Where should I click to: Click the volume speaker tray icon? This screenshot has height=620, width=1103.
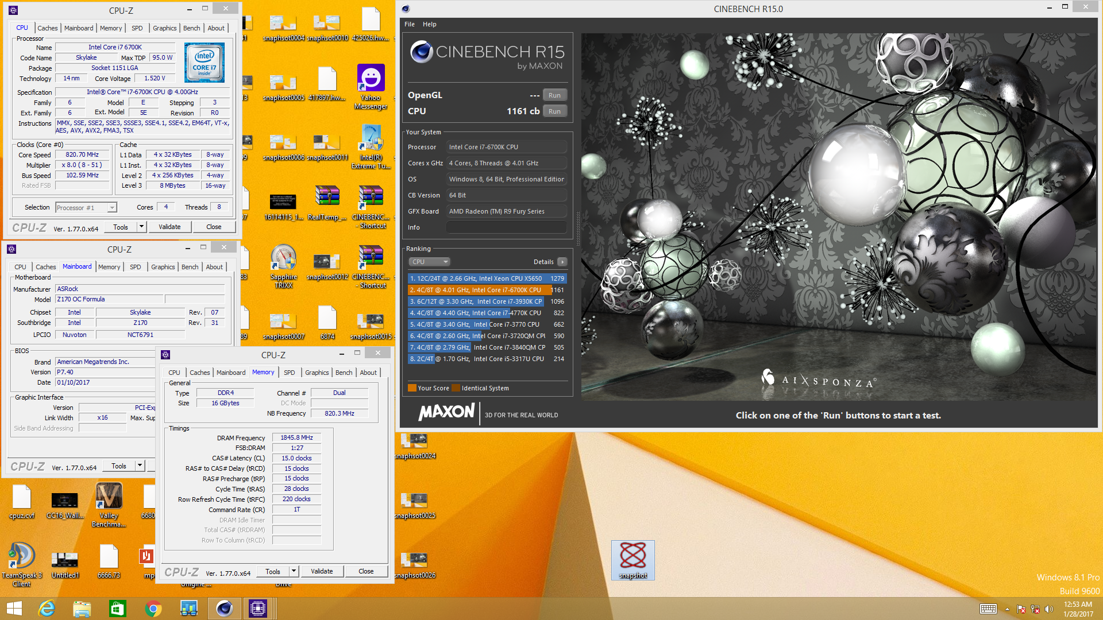(x=1049, y=609)
